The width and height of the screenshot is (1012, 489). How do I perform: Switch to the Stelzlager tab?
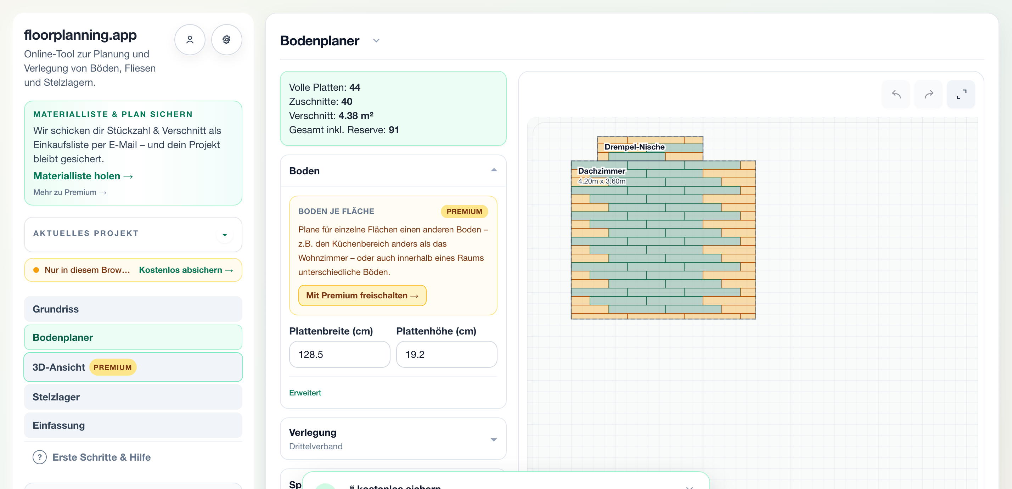point(133,397)
